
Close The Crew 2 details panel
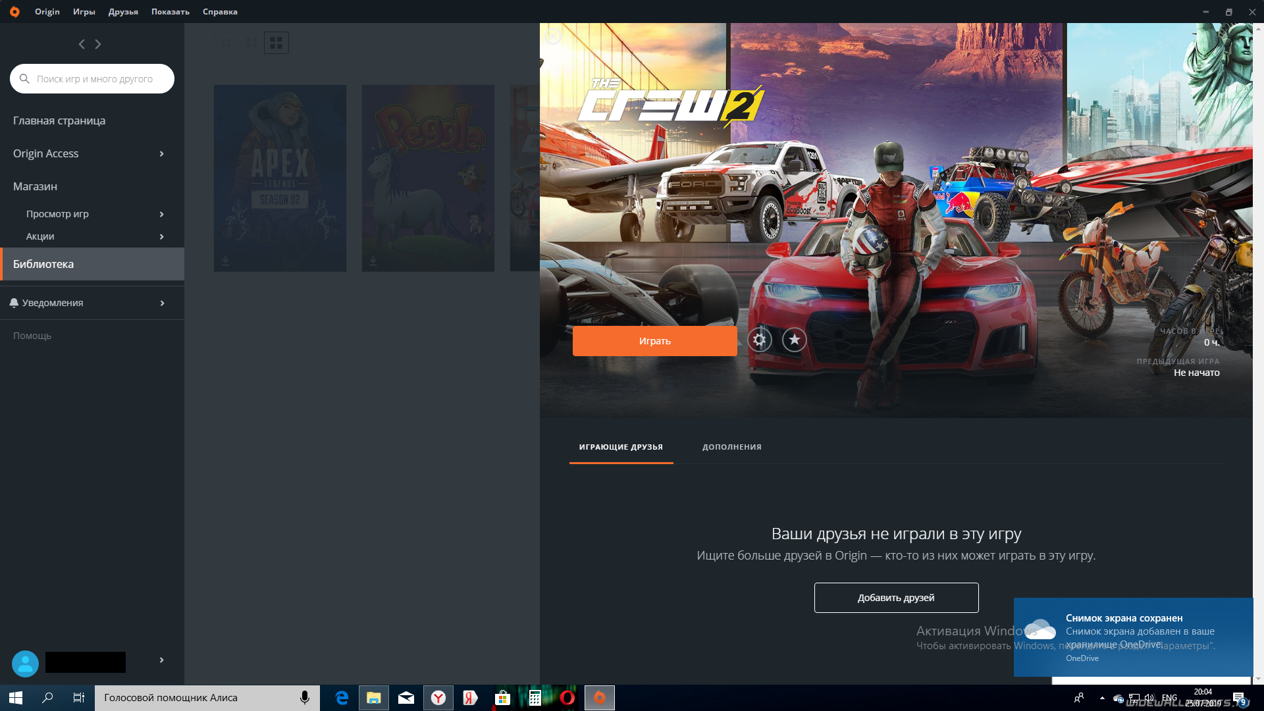point(553,36)
